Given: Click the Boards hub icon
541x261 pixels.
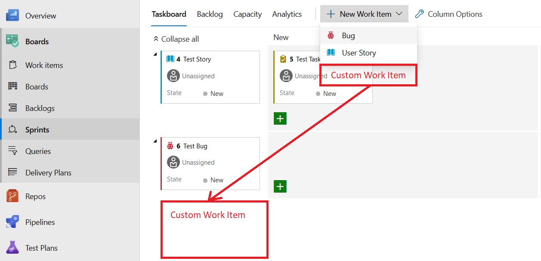Looking at the screenshot, I should [12, 41].
